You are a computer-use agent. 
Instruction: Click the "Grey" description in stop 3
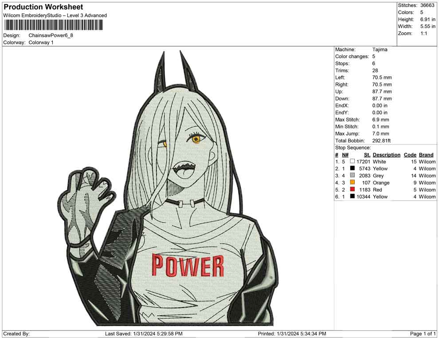[378, 176]
